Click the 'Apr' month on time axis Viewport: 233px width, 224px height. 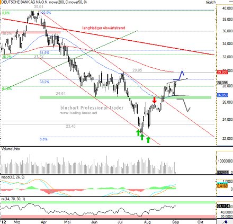pyautogui.click(x=43, y=222)
